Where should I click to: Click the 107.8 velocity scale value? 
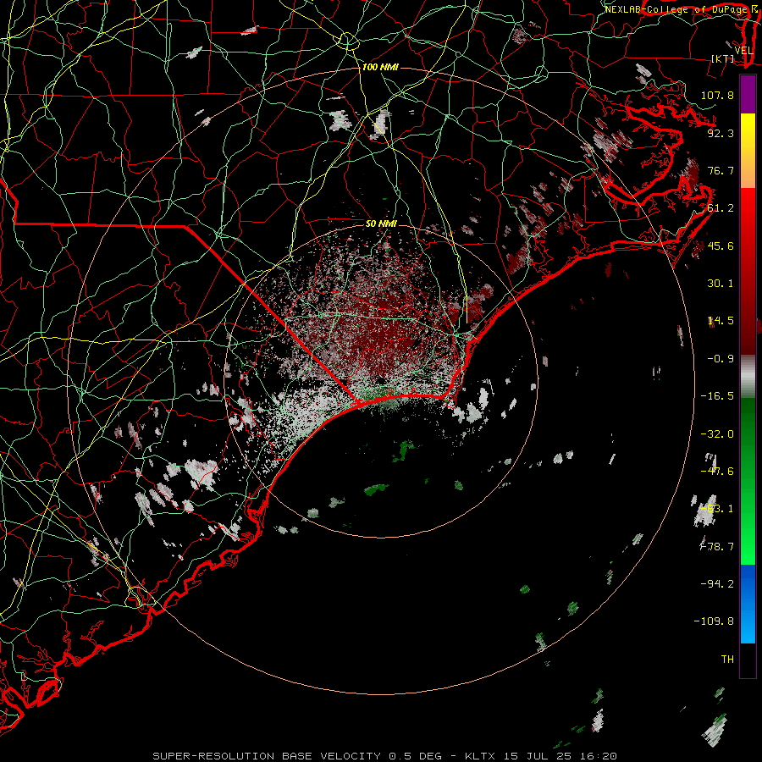[717, 95]
